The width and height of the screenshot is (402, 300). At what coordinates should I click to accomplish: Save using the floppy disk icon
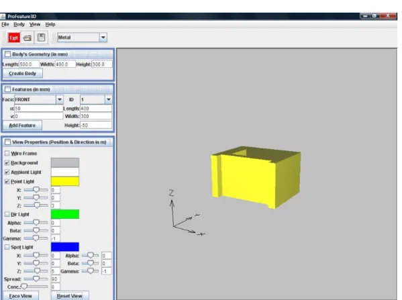41,38
